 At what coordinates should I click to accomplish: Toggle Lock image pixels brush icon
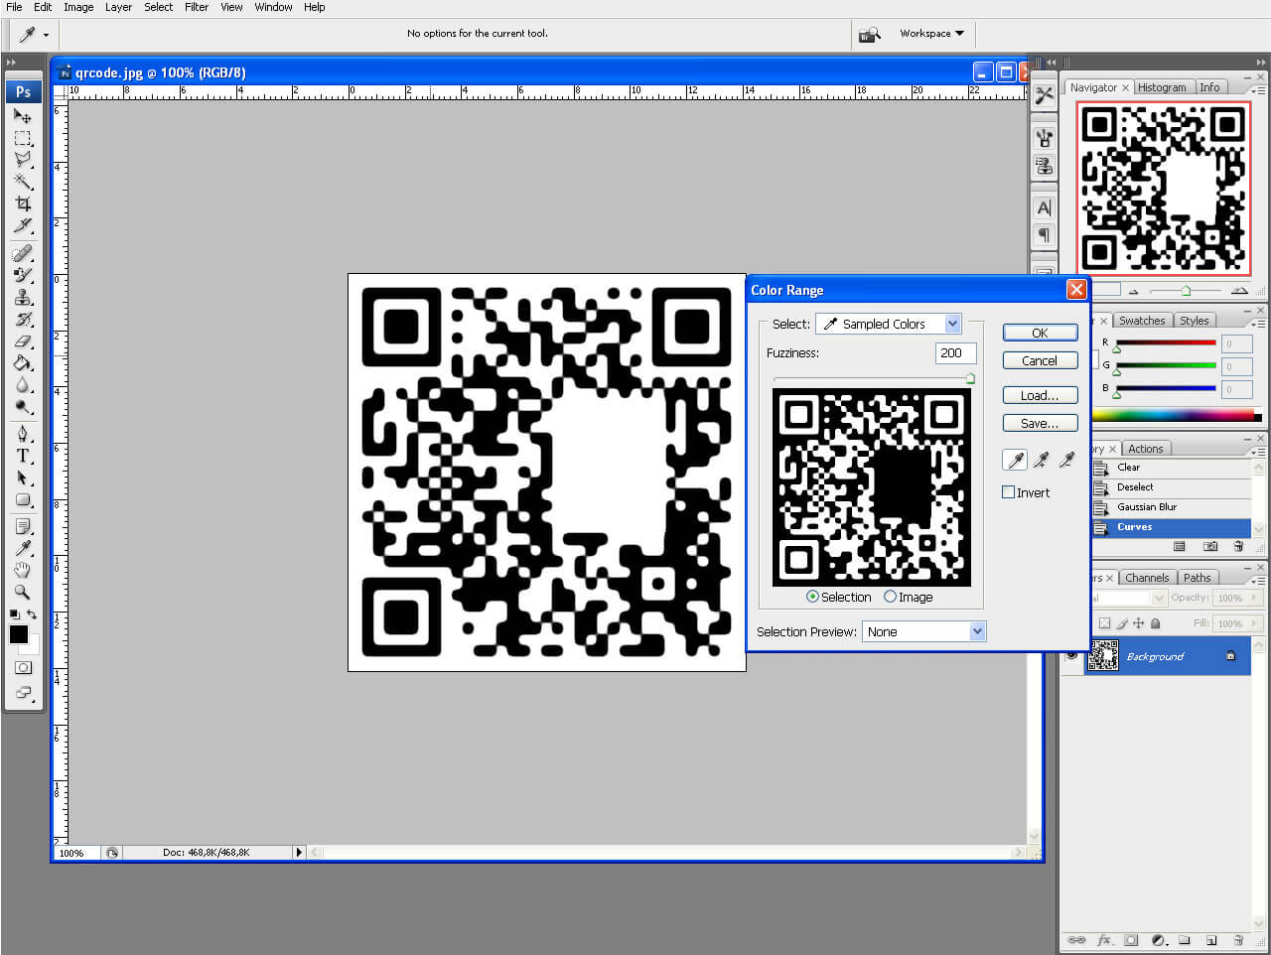[1122, 623]
